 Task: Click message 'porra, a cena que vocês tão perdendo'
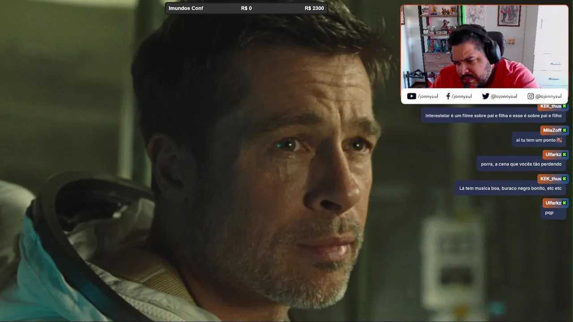[521, 164]
